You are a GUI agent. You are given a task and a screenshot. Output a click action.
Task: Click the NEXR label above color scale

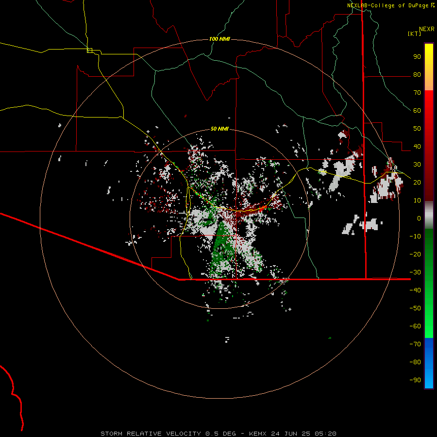426,29
